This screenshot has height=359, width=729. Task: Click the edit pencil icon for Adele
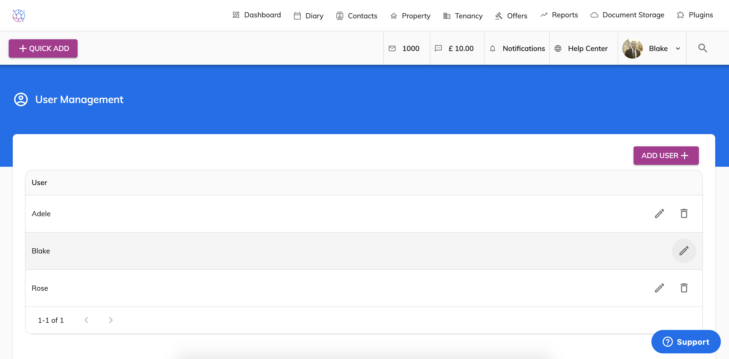pos(659,214)
